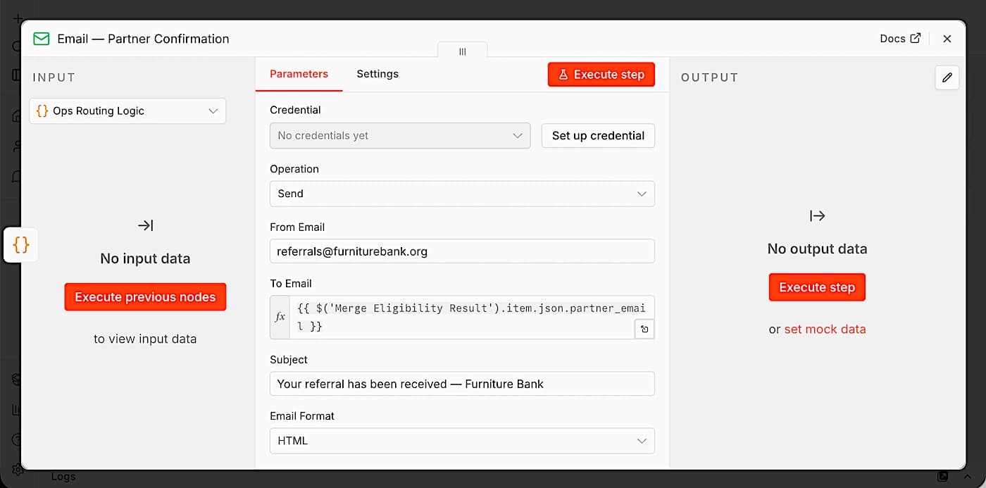The width and height of the screenshot is (986, 488).
Task: Click the orange curly braces node tab
Action: [x=21, y=245]
